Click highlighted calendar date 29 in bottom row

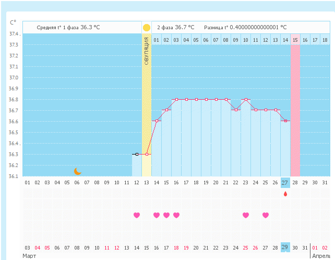pos(285,247)
